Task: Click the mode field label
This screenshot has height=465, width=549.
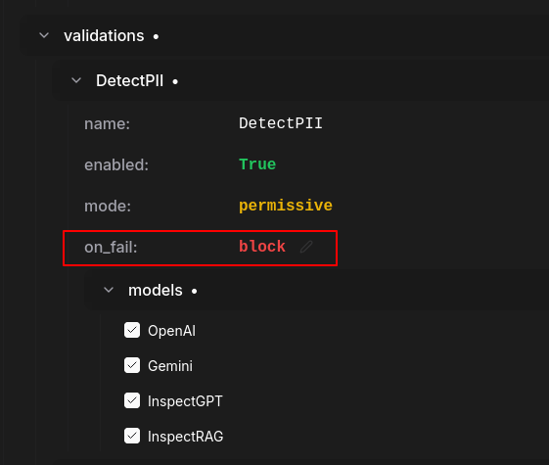Action: pos(108,206)
